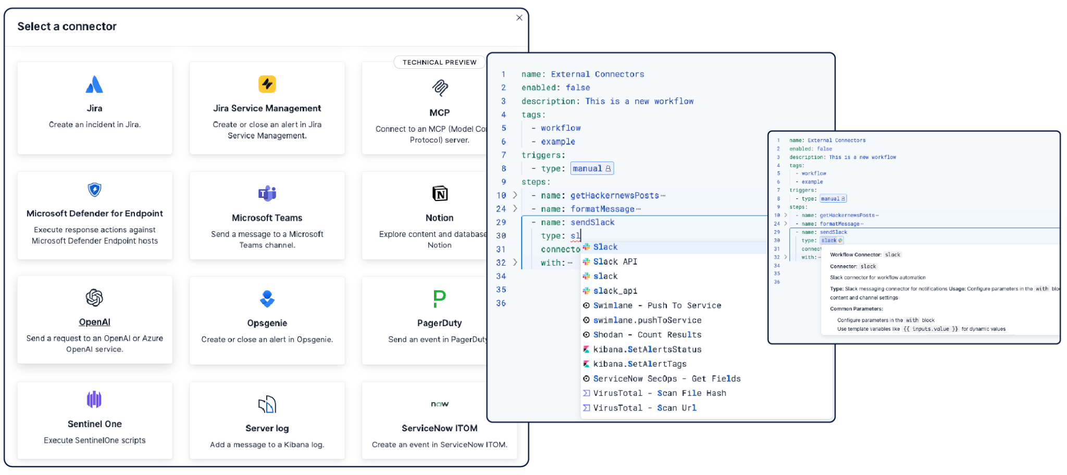The width and height of the screenshot is (1067, 475).
Task: Open the OpenAI connector title link
Action: click(x=94, y=322)
